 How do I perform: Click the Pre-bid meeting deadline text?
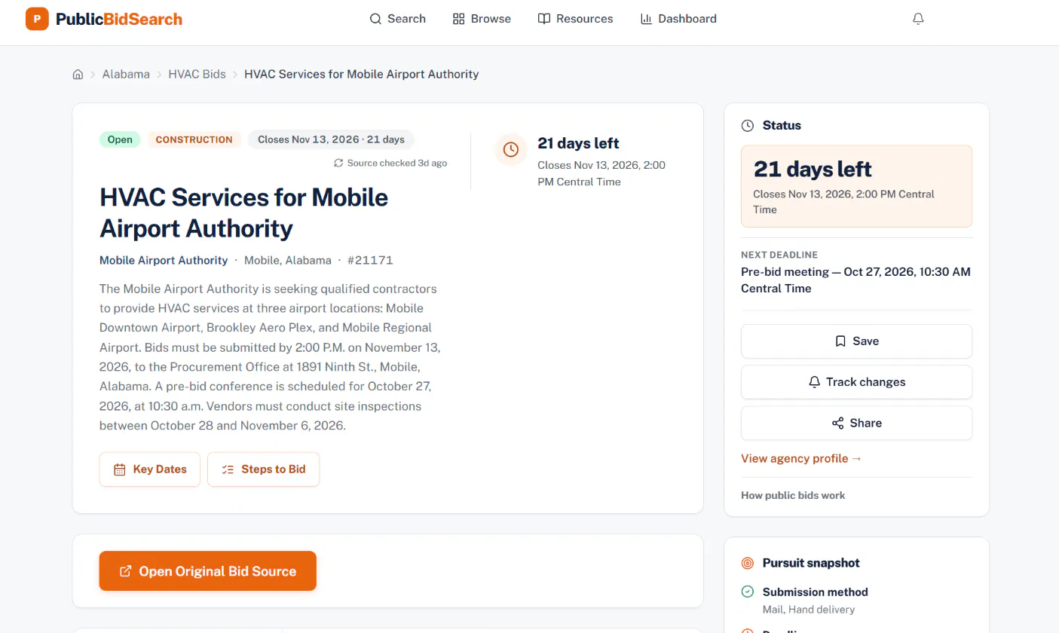[855, 280]
